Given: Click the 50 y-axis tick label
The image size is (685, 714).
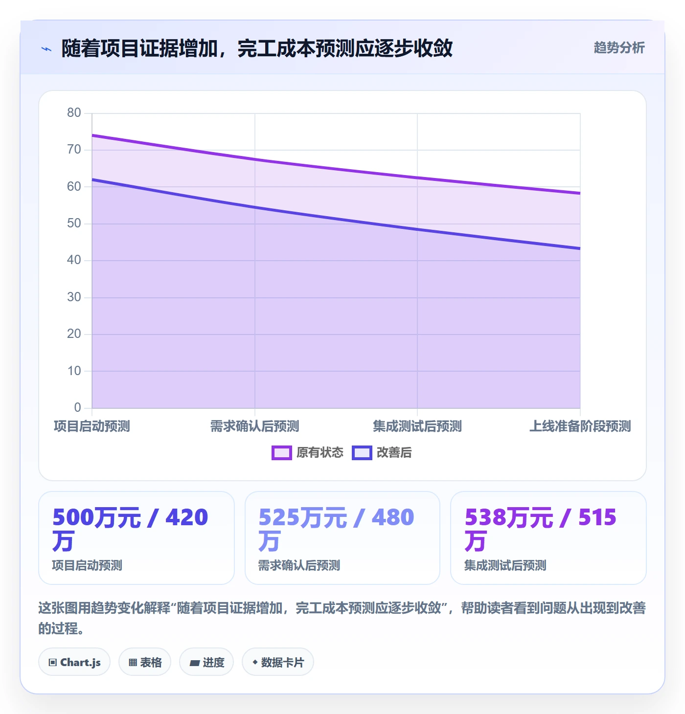Looking at the screenshot, I should [74, 223].
